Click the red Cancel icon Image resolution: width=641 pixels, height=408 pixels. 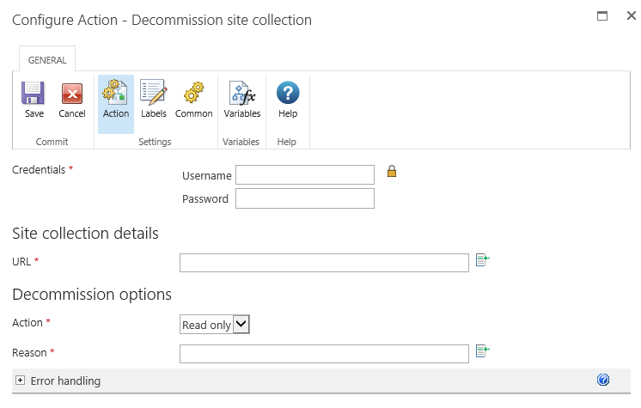(72, 94)
